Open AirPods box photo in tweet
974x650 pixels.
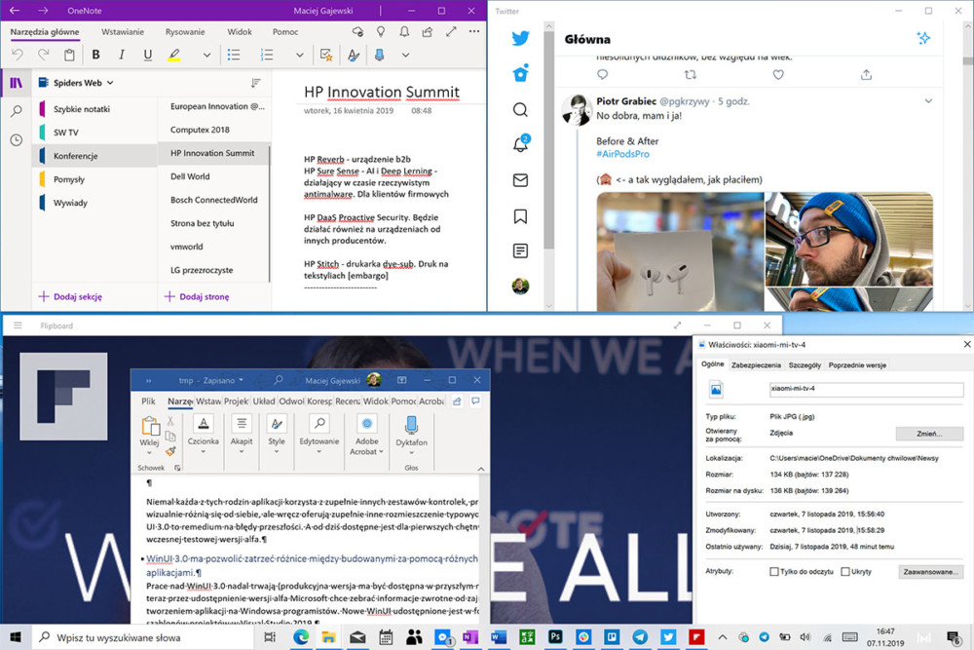[x=680, y=251]
